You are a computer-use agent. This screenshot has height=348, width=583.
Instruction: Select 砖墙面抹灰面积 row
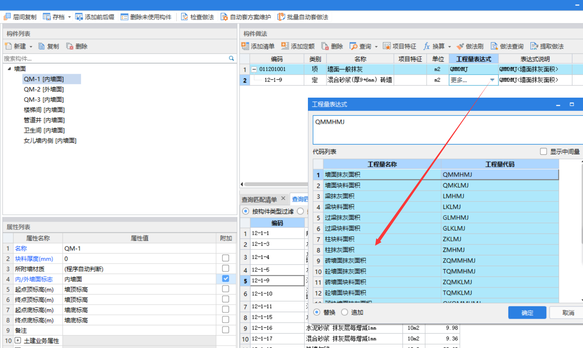coord(436,261)
